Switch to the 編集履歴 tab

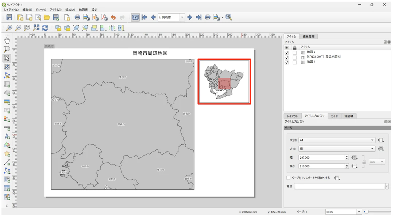pos(309,36)
